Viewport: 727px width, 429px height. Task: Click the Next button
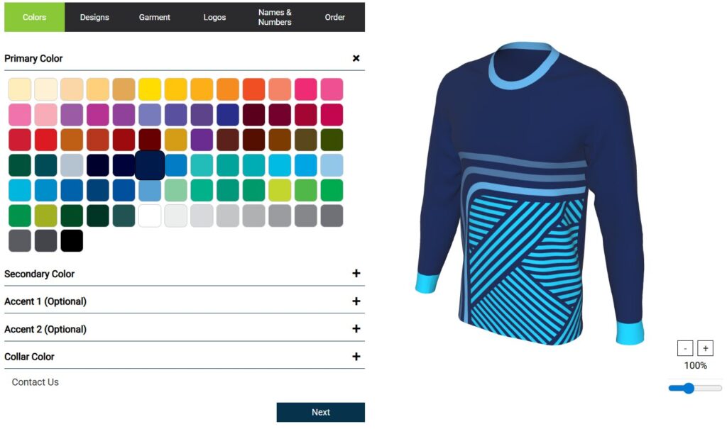click(x=321, y=412)
